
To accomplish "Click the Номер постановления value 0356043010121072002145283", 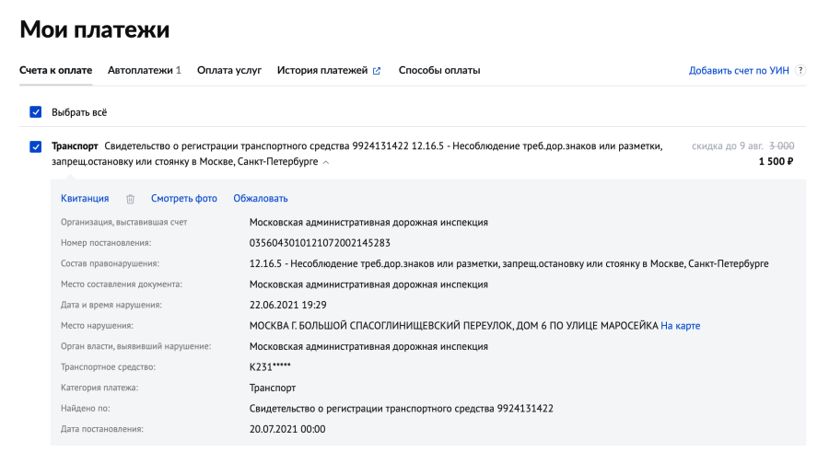I will coord(320,243).
